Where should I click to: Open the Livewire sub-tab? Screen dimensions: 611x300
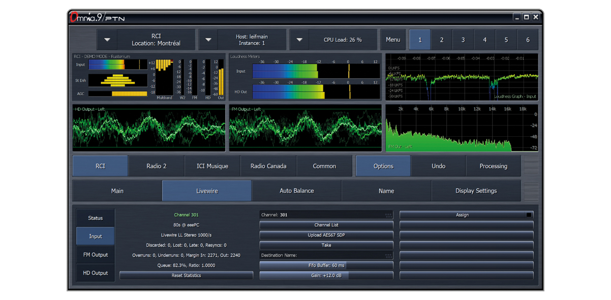point(207,191)
